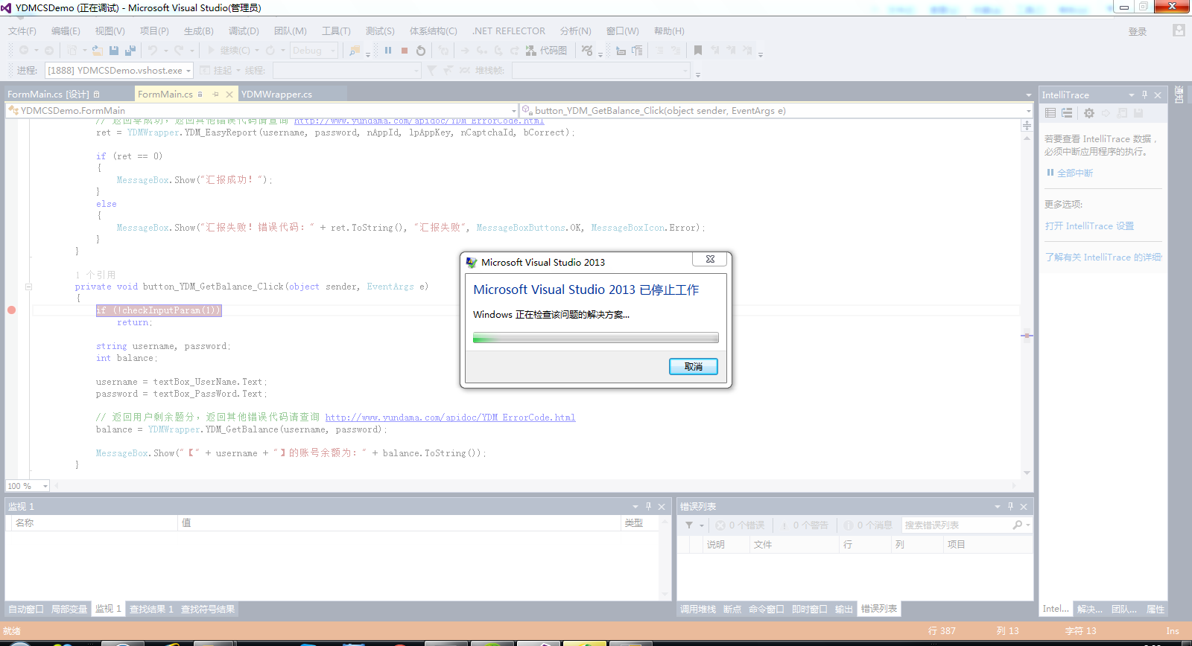Switch to the 输出 (Output) tab

843,609
